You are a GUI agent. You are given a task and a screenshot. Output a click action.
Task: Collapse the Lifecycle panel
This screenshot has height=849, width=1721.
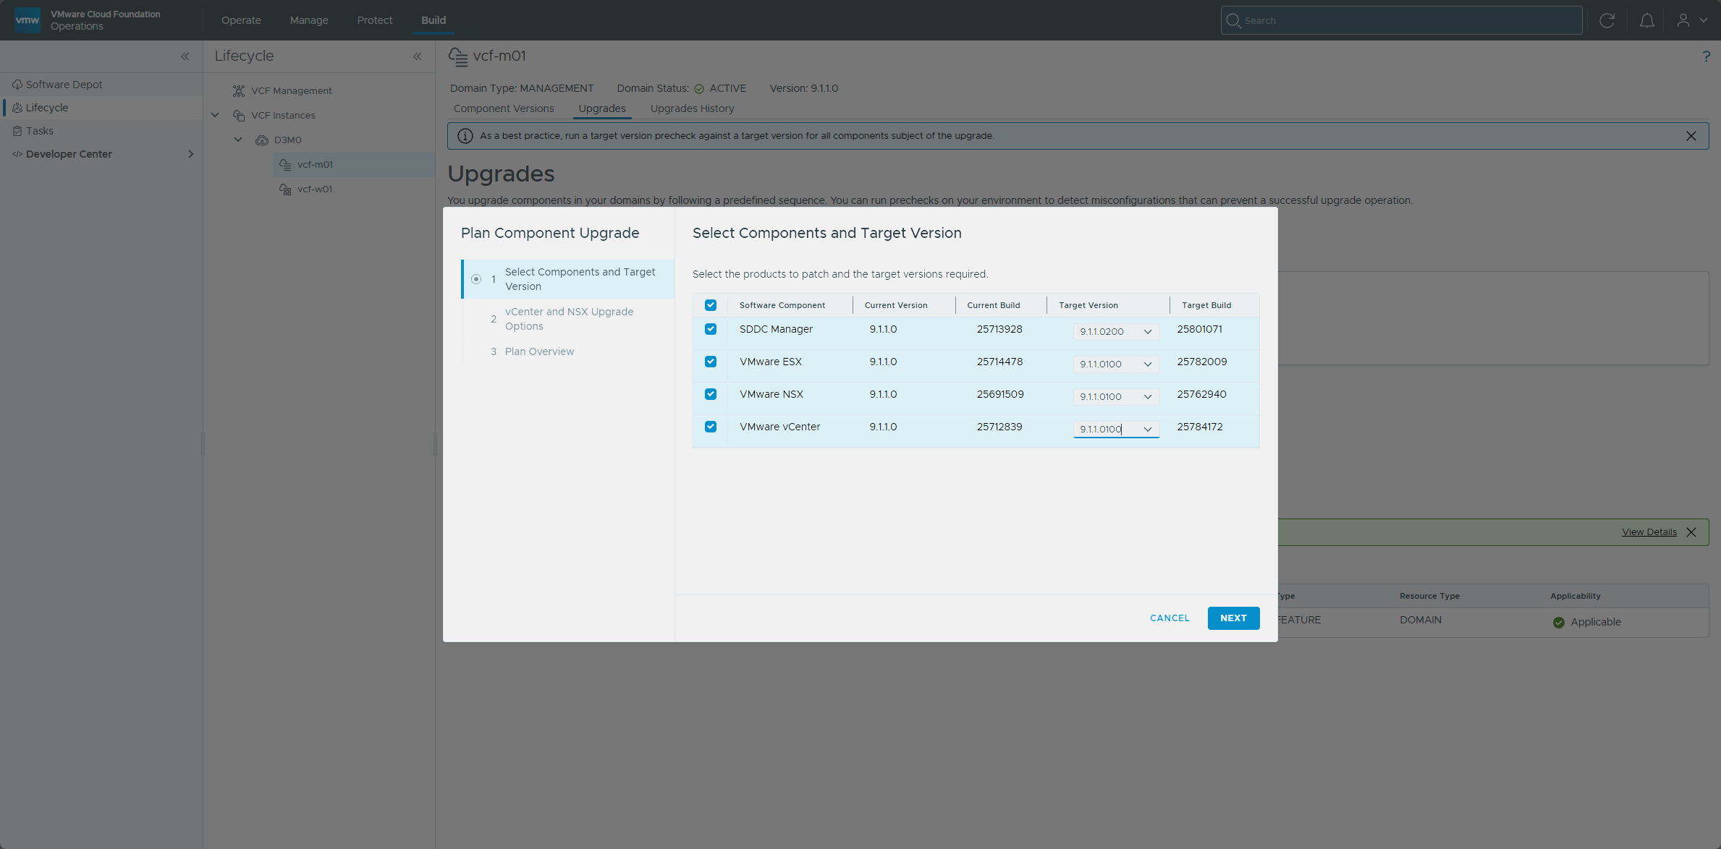[x=418, y=56]
